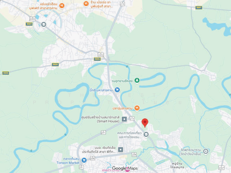
Task: Click the route 3069 highway shield
Action: [29, 24]
